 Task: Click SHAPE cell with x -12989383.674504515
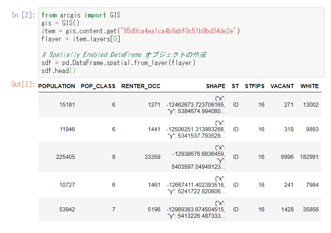click(x=196, y=210)
